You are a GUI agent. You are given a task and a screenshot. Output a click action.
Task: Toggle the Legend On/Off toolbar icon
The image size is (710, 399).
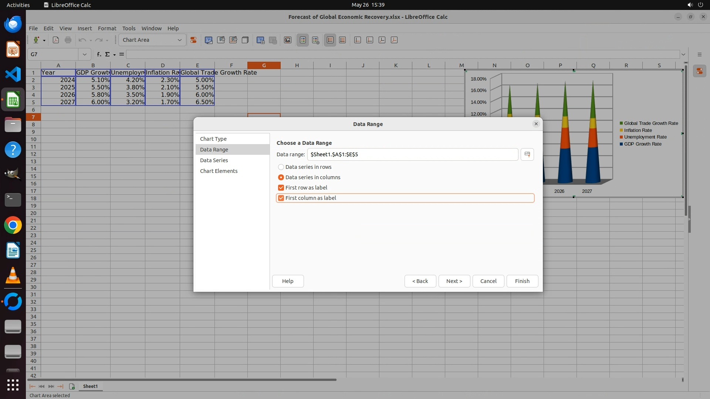pos(302,40)
